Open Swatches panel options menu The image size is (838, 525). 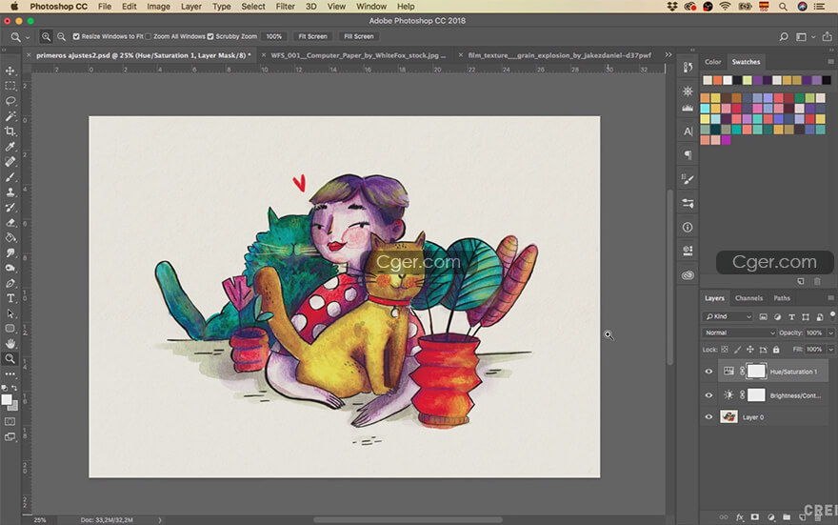coord(830,62)
